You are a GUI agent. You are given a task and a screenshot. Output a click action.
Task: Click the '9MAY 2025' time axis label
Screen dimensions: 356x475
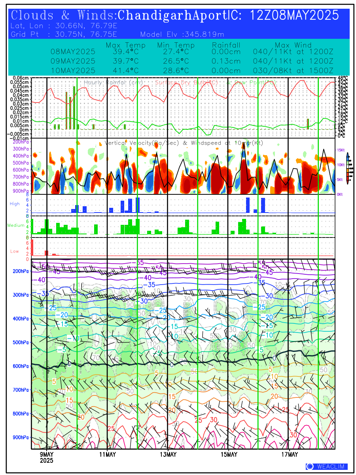click(x=47, y=457)
